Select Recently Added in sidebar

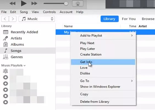tap(24, 32)
